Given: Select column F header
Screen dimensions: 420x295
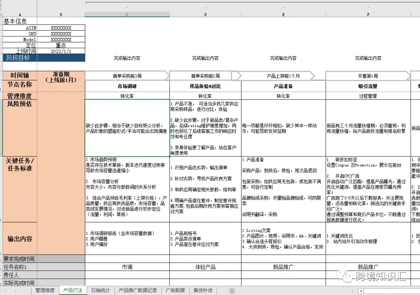Looking at the screenshot, I should [368, 14].
